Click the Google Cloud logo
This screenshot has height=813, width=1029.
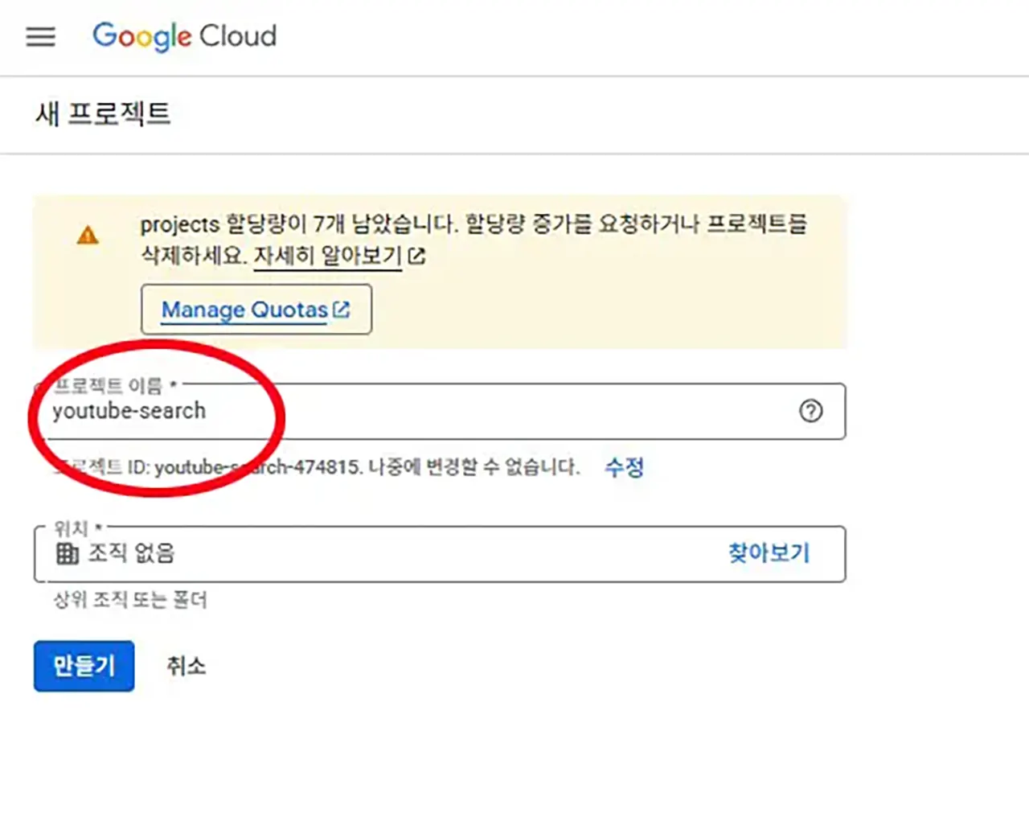pyautogui.click(x=183, y=36)
